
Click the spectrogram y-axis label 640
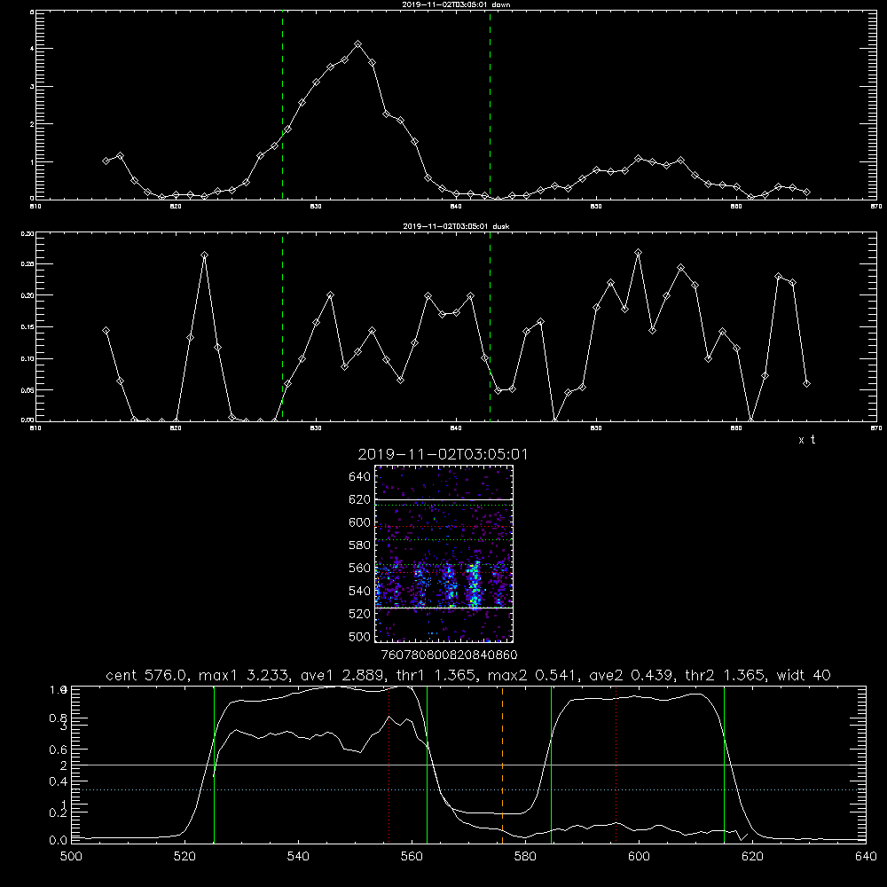pyautogui.click(x=359, y=477)
